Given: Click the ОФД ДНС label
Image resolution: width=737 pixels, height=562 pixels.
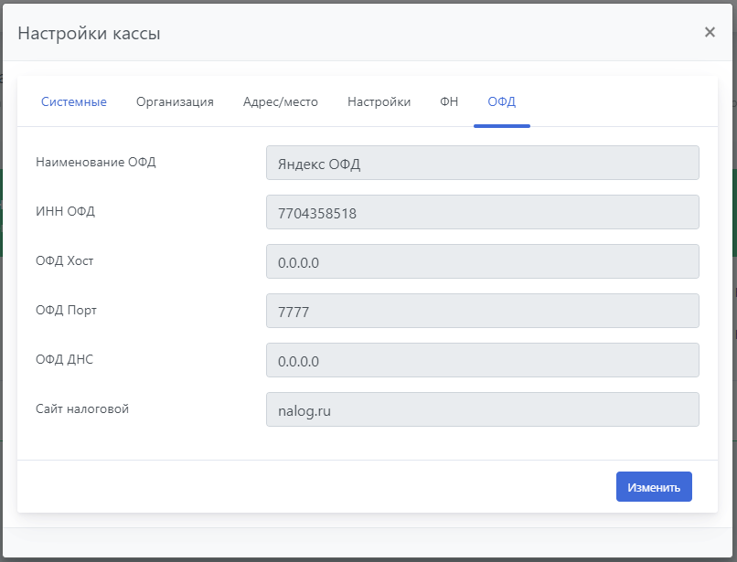Looking at the screenshot, I should pyautogui.click(x=64, y=360).
